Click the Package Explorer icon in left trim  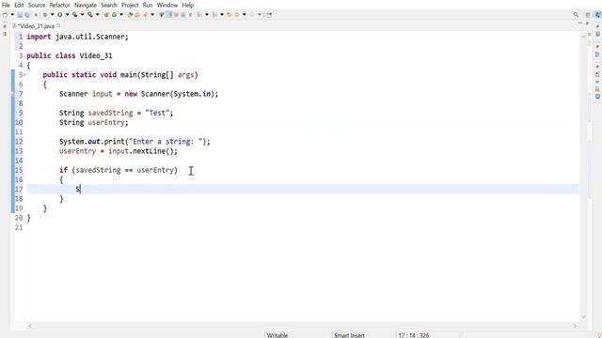point(5,34)
